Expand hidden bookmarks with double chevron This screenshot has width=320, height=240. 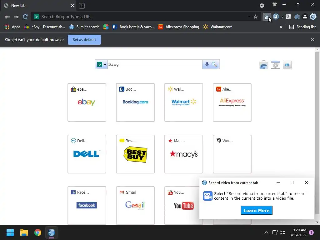(281, 27)
